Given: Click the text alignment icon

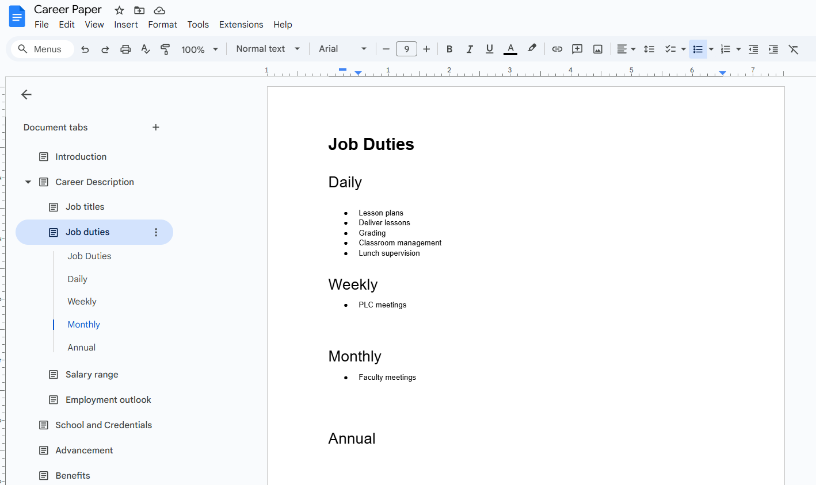Looking at the screenshot, I should [x=622, y=49].
